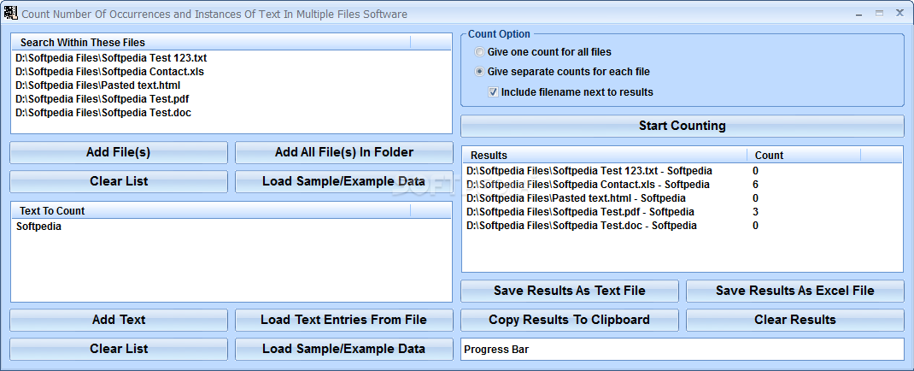Click the application icon in title bar
The image size is (914, 371).
pyautogui.click(x=10, y=13)
